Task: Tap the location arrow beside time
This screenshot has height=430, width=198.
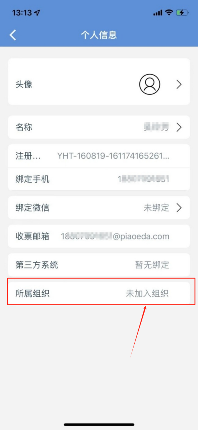Action: [37, 12]
